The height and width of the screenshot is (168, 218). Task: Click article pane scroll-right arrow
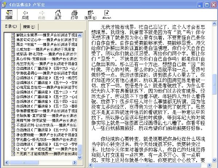pyautogui.click(x=209, y=165)
